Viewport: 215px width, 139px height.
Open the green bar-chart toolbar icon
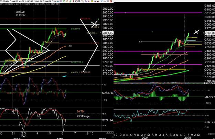click(70, 1)
